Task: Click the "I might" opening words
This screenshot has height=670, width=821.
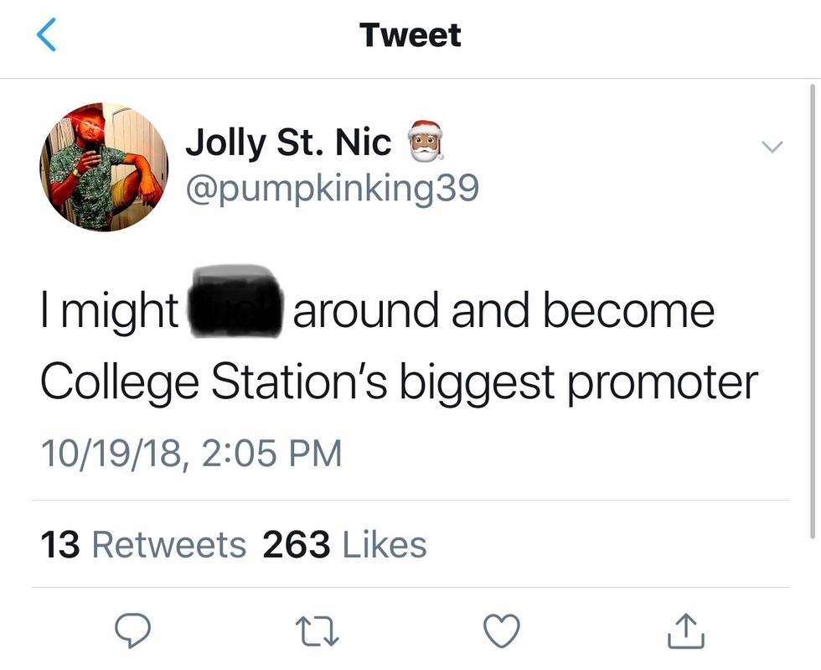Action: coord(108,311)
